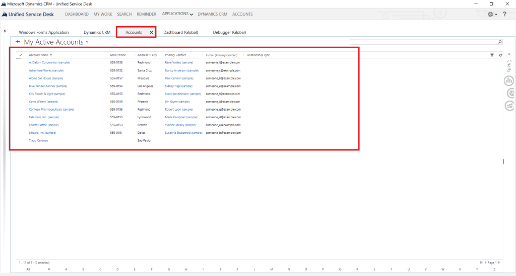Viewport: 516px width, 276px height.
Task: Sort by the Primary Contact column
Action: click(175, 55)
